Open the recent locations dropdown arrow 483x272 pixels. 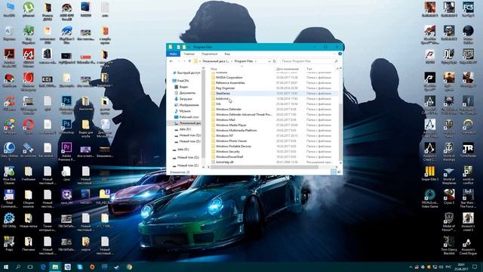[x=184, y=61]
